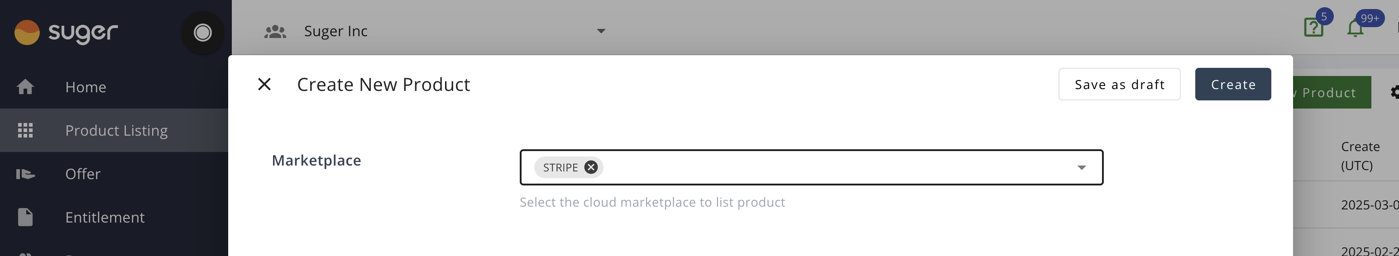This screenshot has width=1399, height=256.
Task: Open the help question mark icon
Action: pyautogui.click(x=1313, y=27)
